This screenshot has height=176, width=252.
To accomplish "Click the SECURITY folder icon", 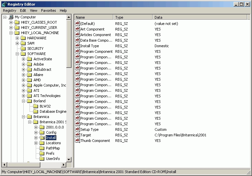I will point(23,49).
